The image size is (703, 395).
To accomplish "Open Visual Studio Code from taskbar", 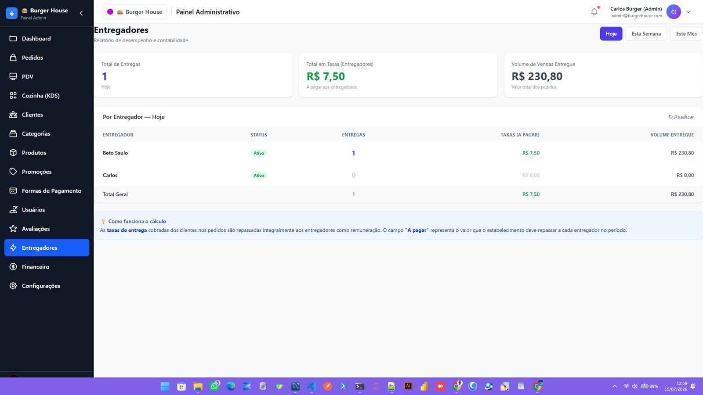I will [x=312, y=386].
